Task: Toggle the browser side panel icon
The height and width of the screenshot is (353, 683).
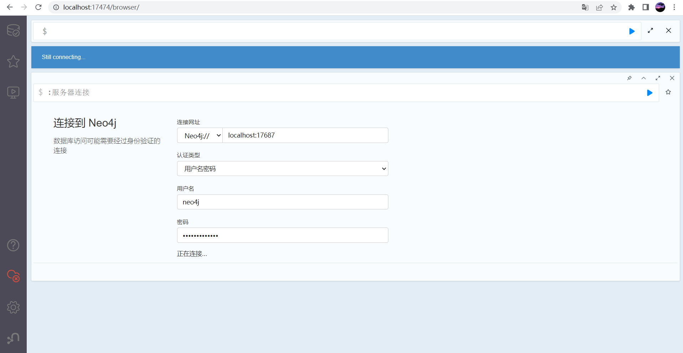Action: [646, 7]
